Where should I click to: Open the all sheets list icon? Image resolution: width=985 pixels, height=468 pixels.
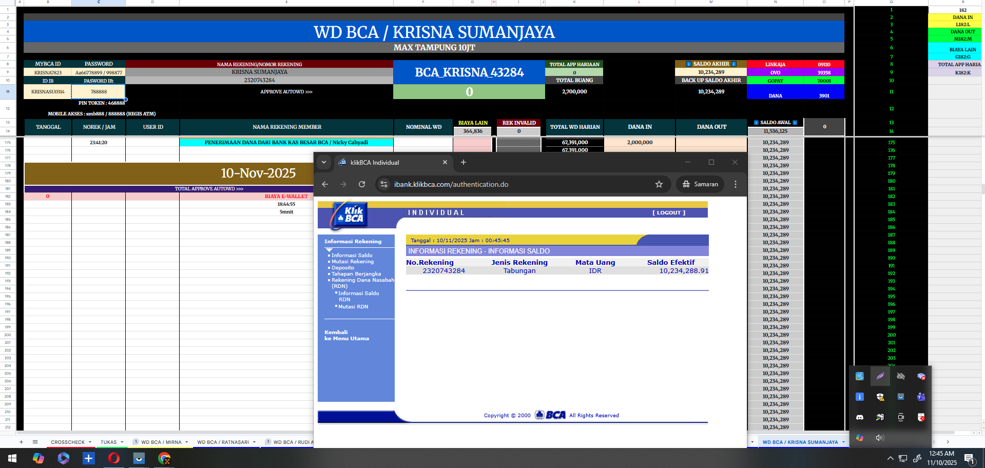[35, 442]
